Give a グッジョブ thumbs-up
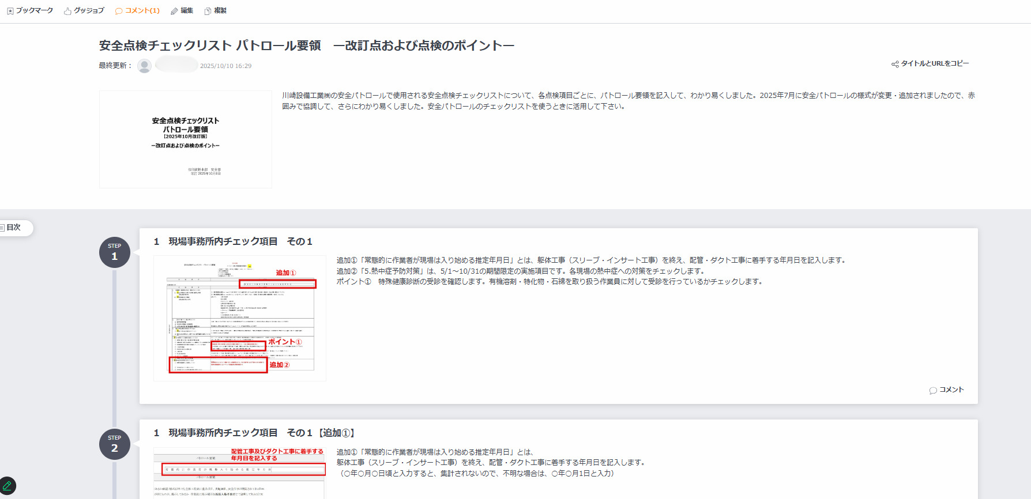 click(x=67, y=11)
